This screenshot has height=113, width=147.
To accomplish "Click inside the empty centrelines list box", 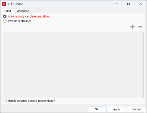I will (x=73, y=65).
